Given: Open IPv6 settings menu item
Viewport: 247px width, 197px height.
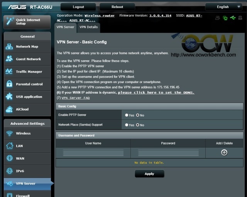Looking at the screenshot, I should pos(27,171).
